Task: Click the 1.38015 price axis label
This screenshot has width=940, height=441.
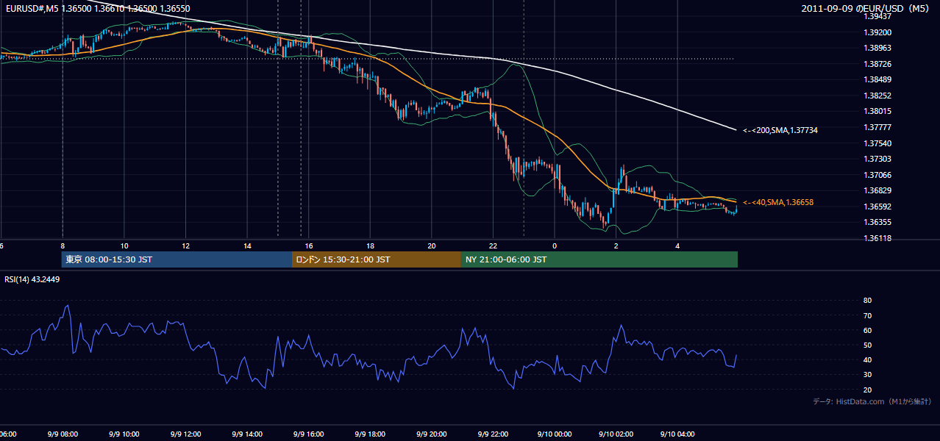Action: (x=877, y=111)
